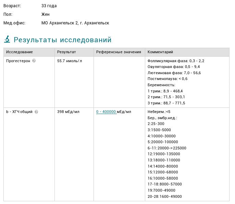Click the microscope icon beside Результаты исследований

tap(7, 39)
